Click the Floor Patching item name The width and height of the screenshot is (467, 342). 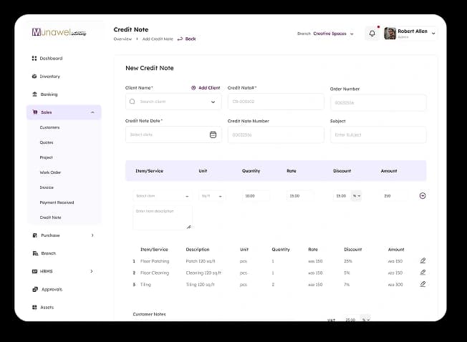click(x=155, y=261)
